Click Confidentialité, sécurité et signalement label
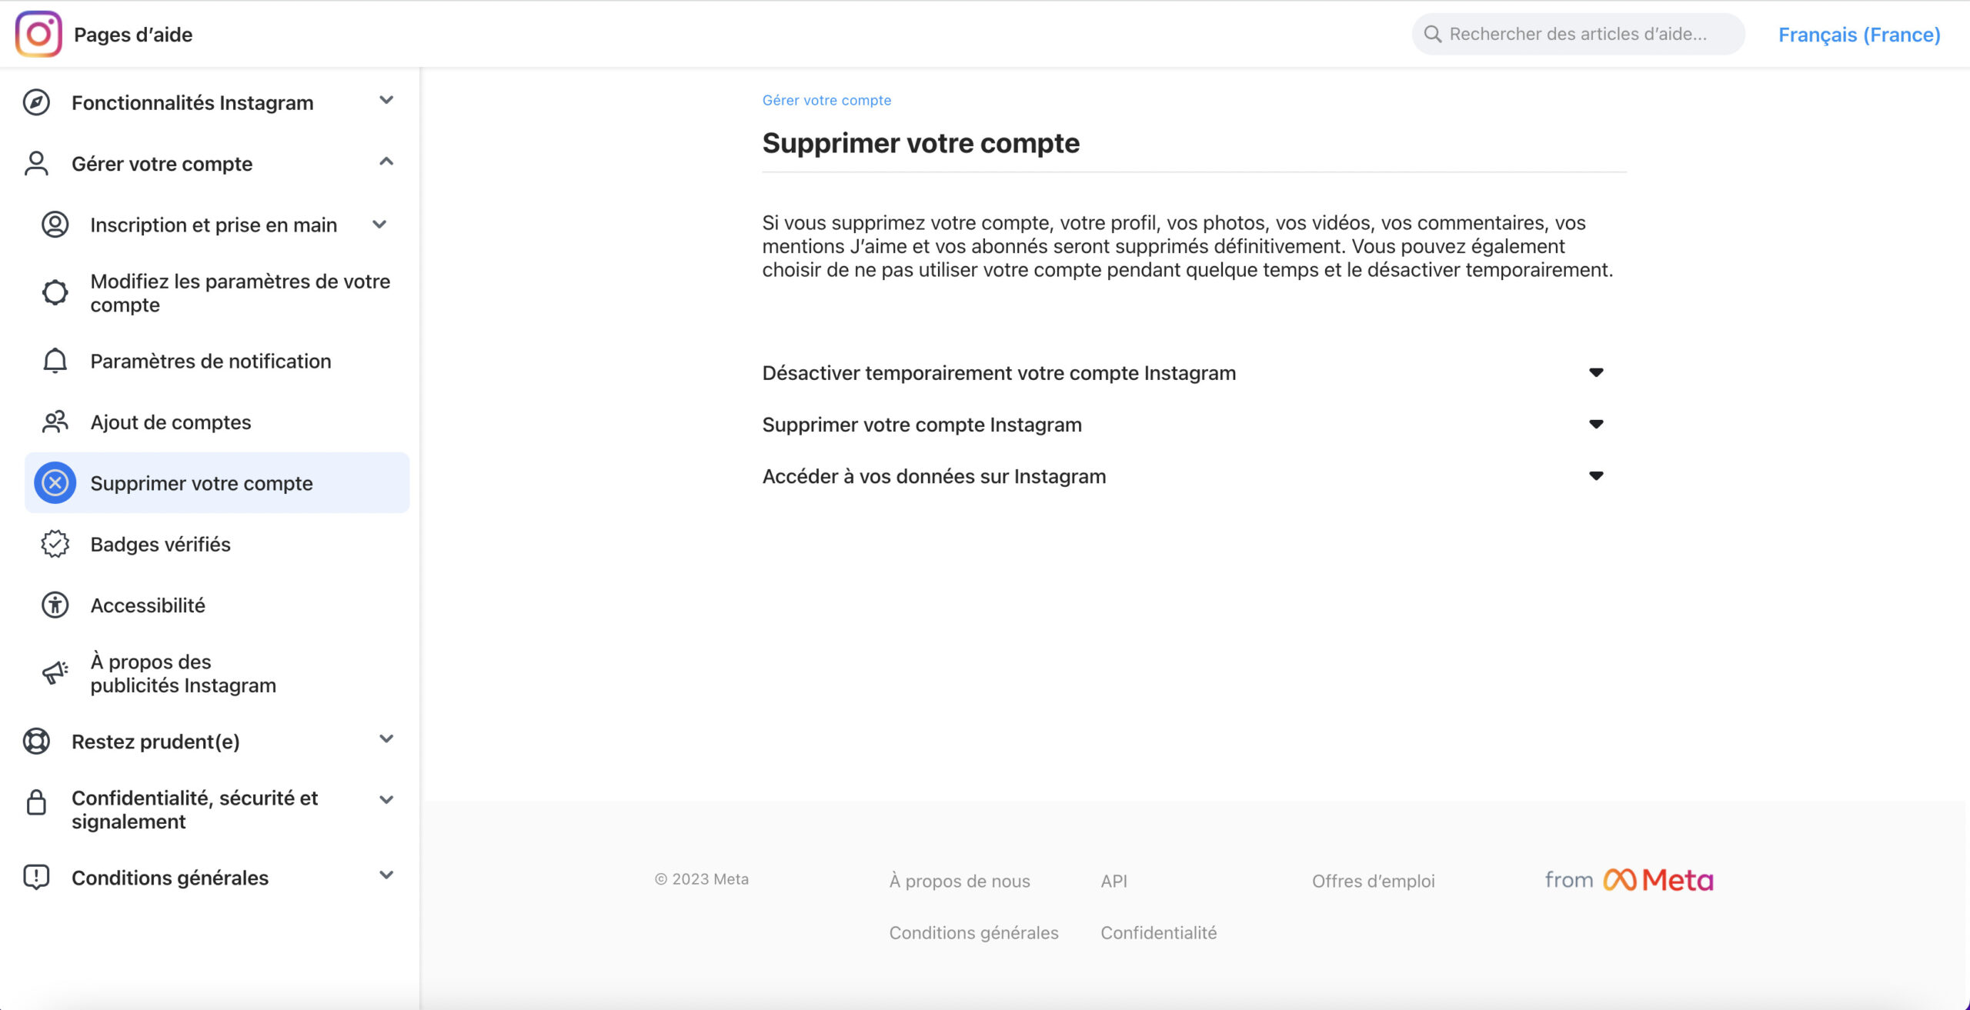Screen dimensions: 1970x1010 click(195, 809)
